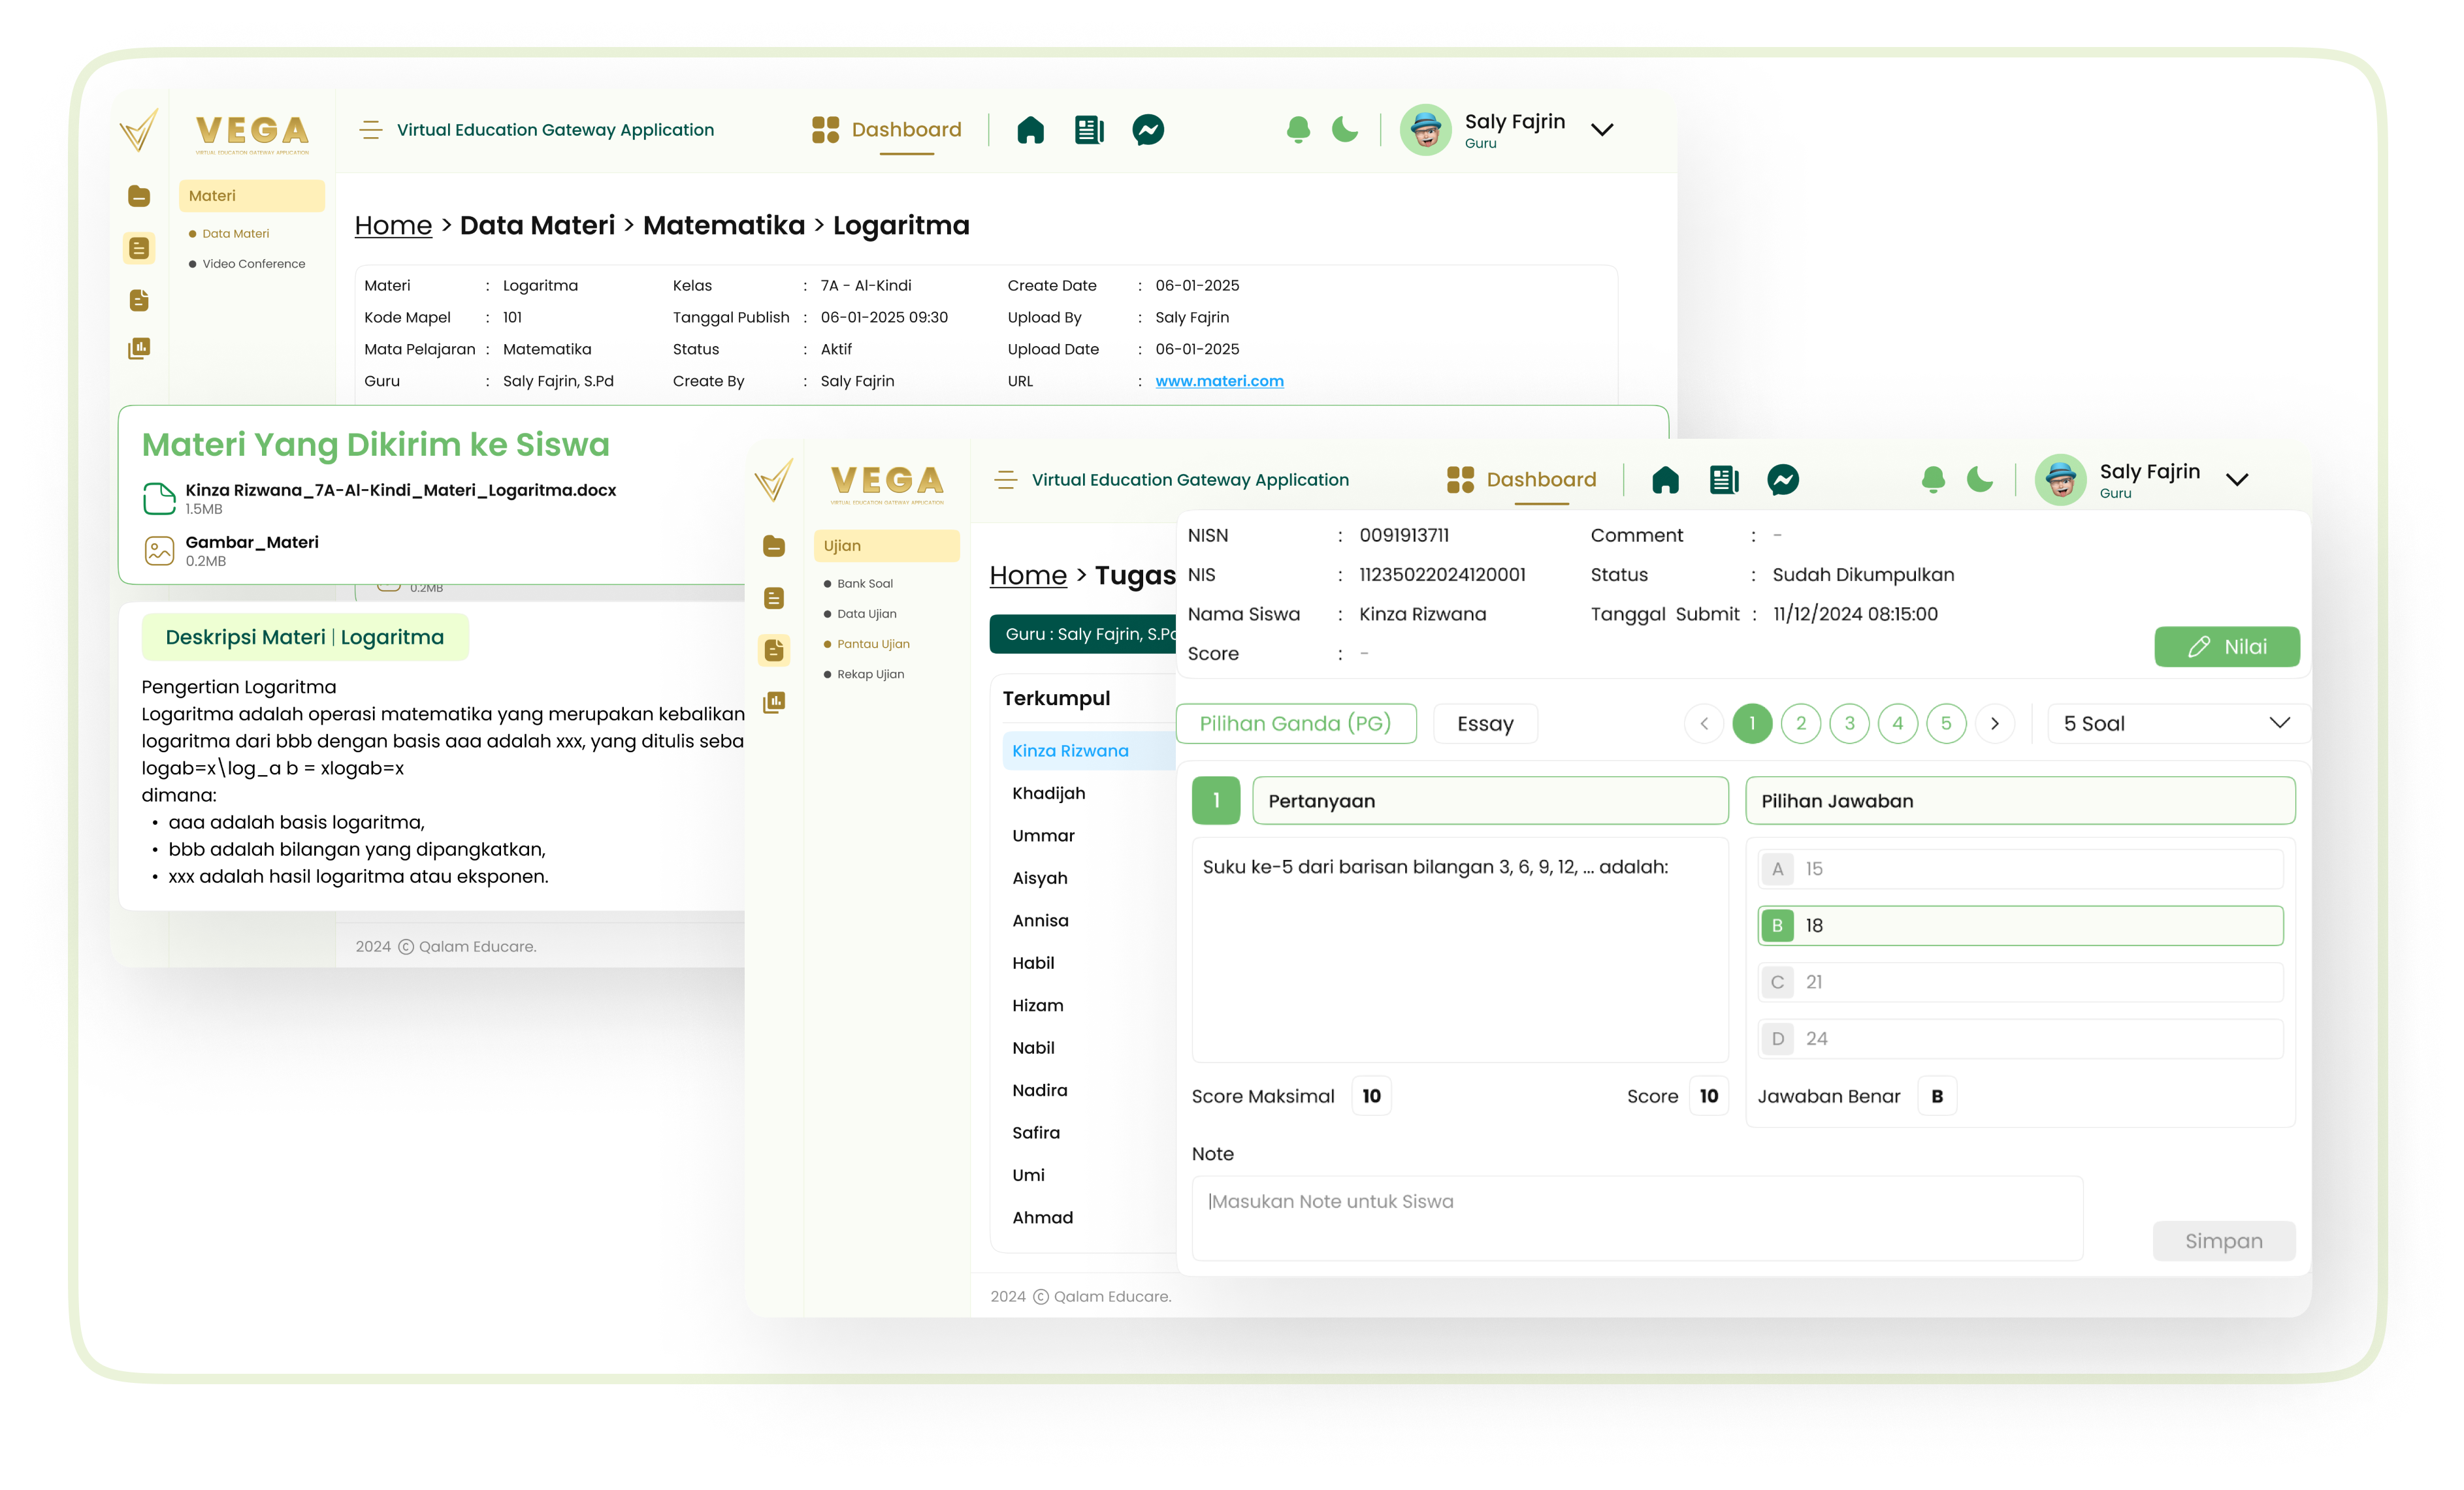
Task: Click the messenger chat icon in front header
Action: (x=1782, y=480)
